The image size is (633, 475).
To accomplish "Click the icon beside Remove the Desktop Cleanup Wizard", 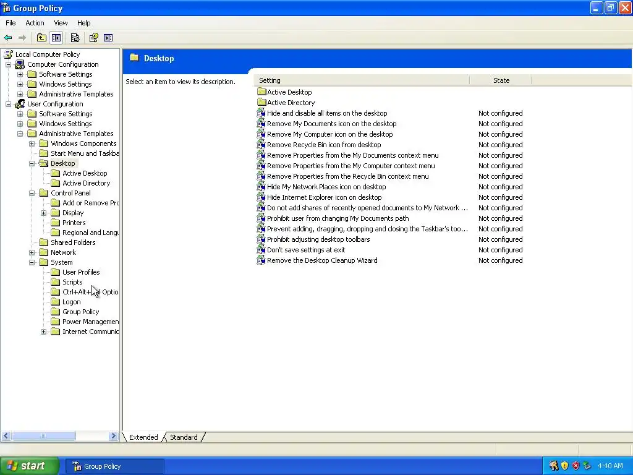I will (261, 260).
